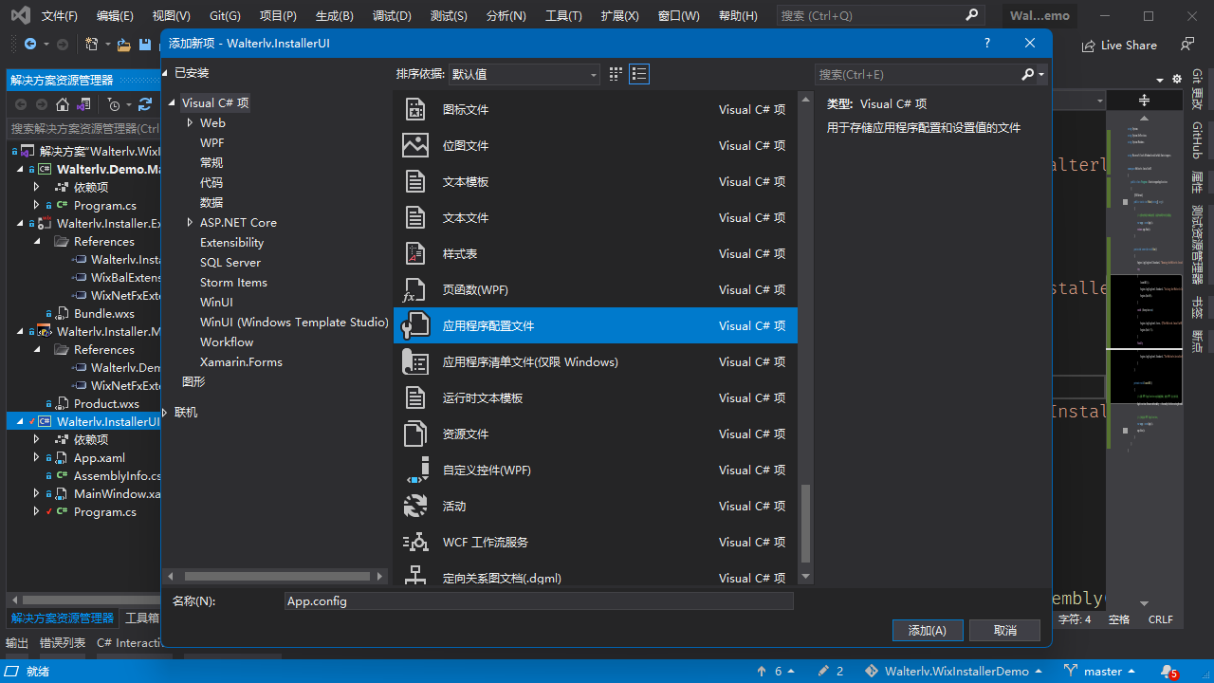The width and height of the screenshot is (1214, 683).
Task: Select the 图标文件 template icon
Action: click(x=415, y=109)
